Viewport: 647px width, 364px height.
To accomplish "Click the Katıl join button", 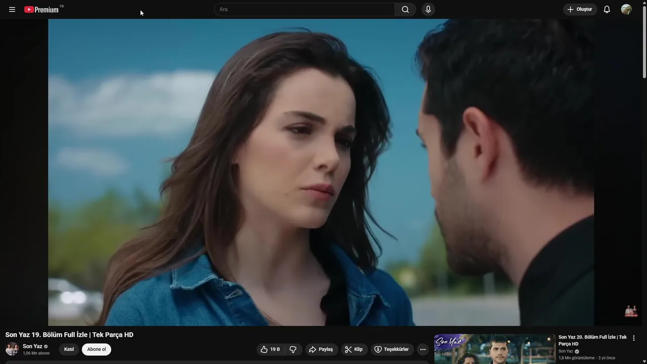I will 69,349.
